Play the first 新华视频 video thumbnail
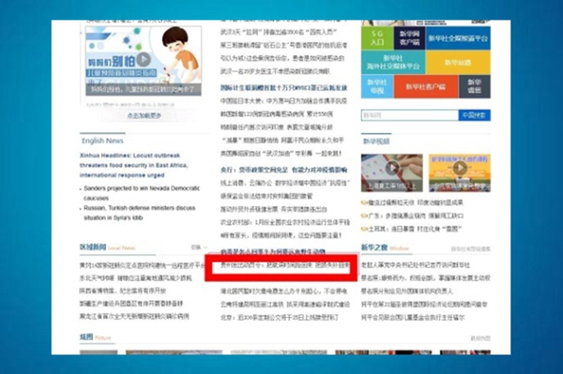This screenshot has height=374, width=563. (391, 172)
